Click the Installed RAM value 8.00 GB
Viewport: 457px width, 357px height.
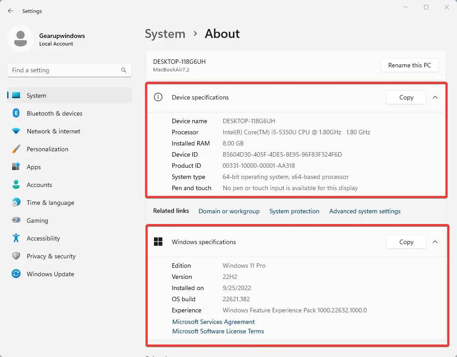click(233, 143)
